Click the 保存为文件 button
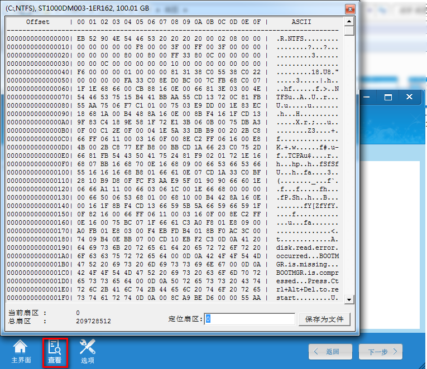 tap(324, 319)
